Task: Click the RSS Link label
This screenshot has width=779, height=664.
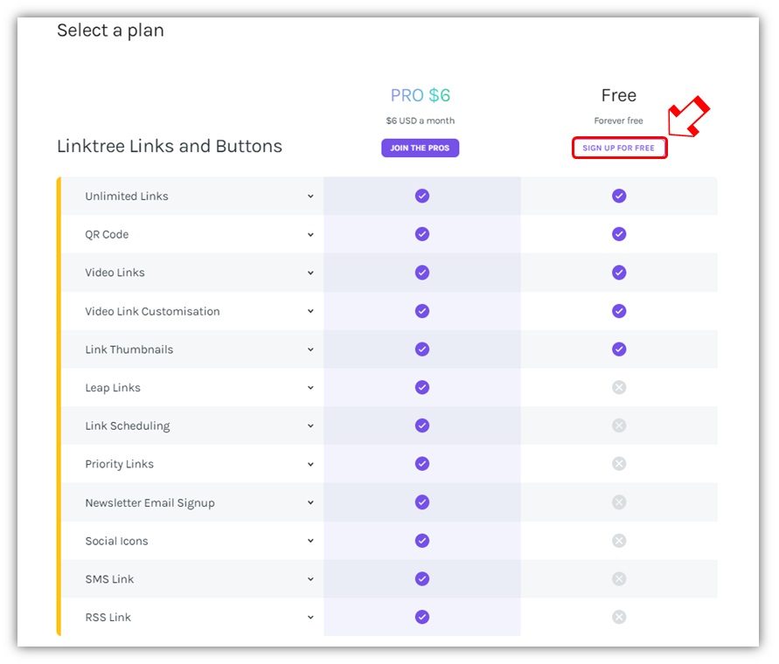Action: coord(108,618)
